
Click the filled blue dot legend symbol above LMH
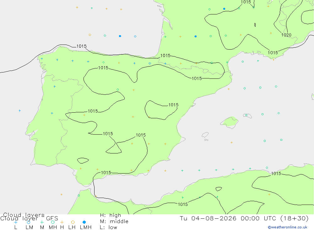click(x=84, y=222)
